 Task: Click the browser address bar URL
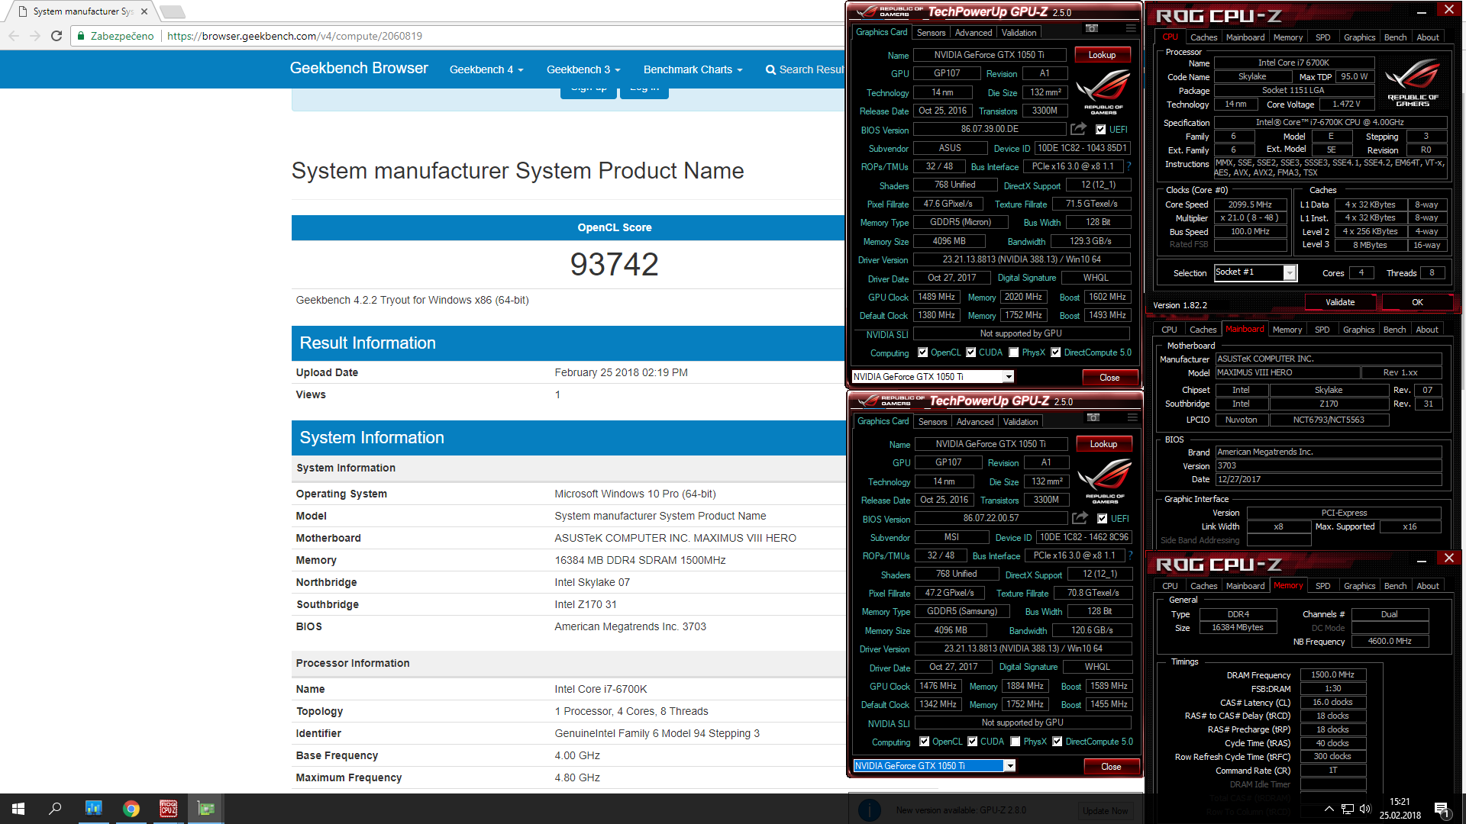point(295,36)
